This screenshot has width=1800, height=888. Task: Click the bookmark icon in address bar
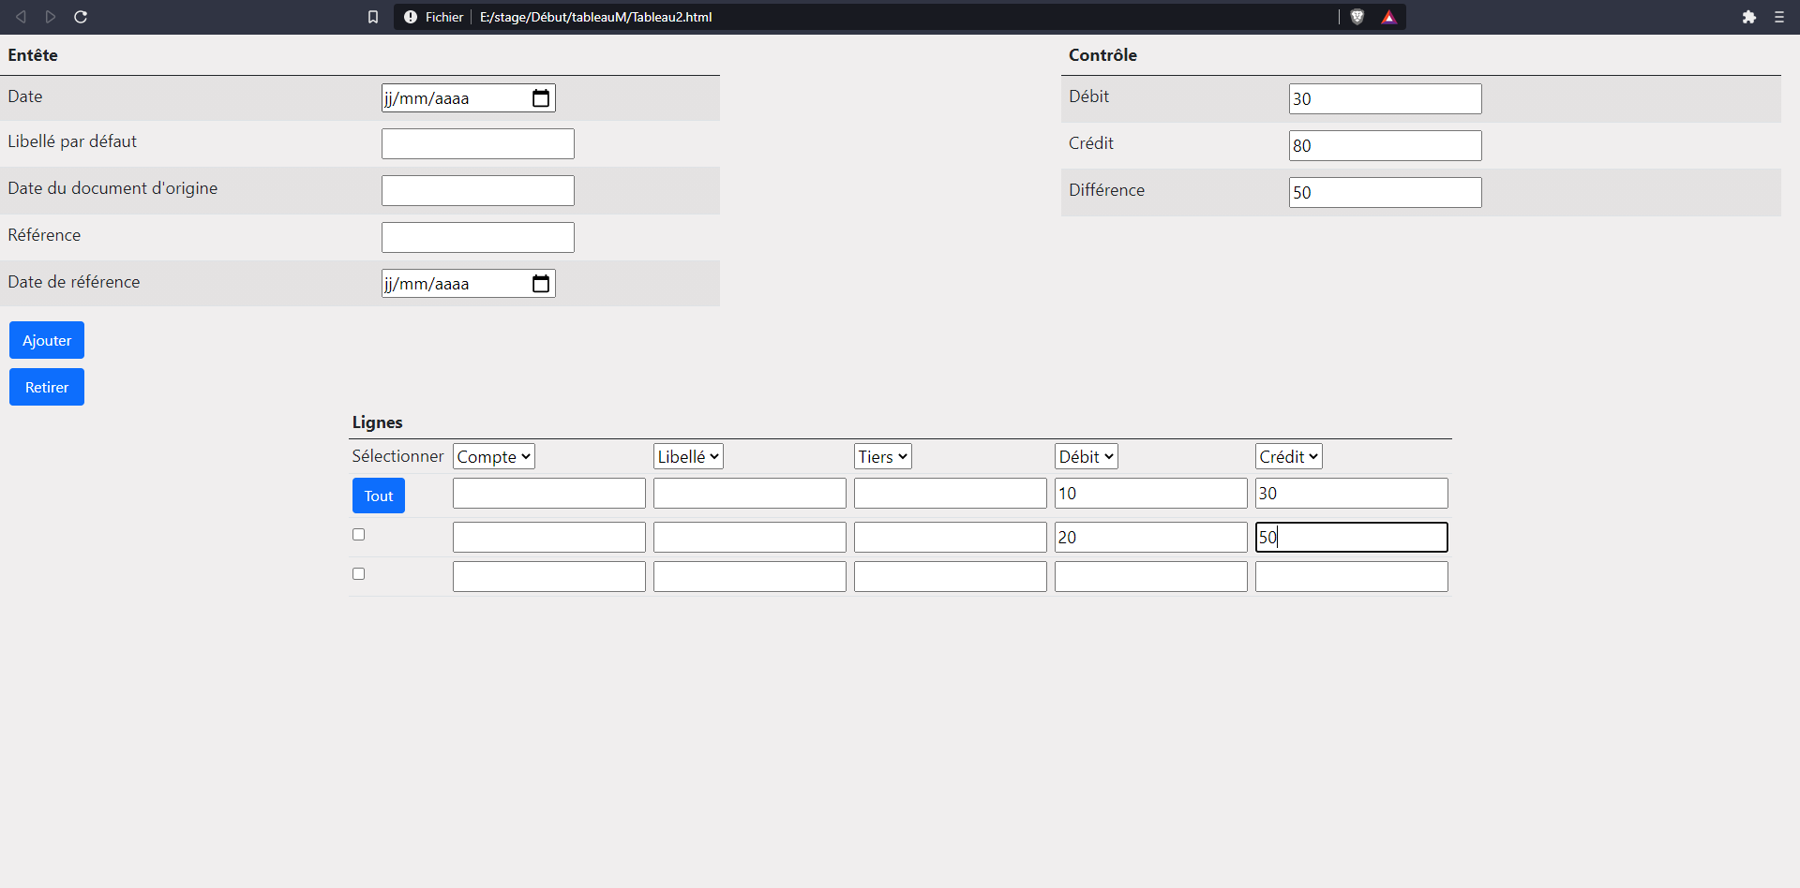(373, 17)
